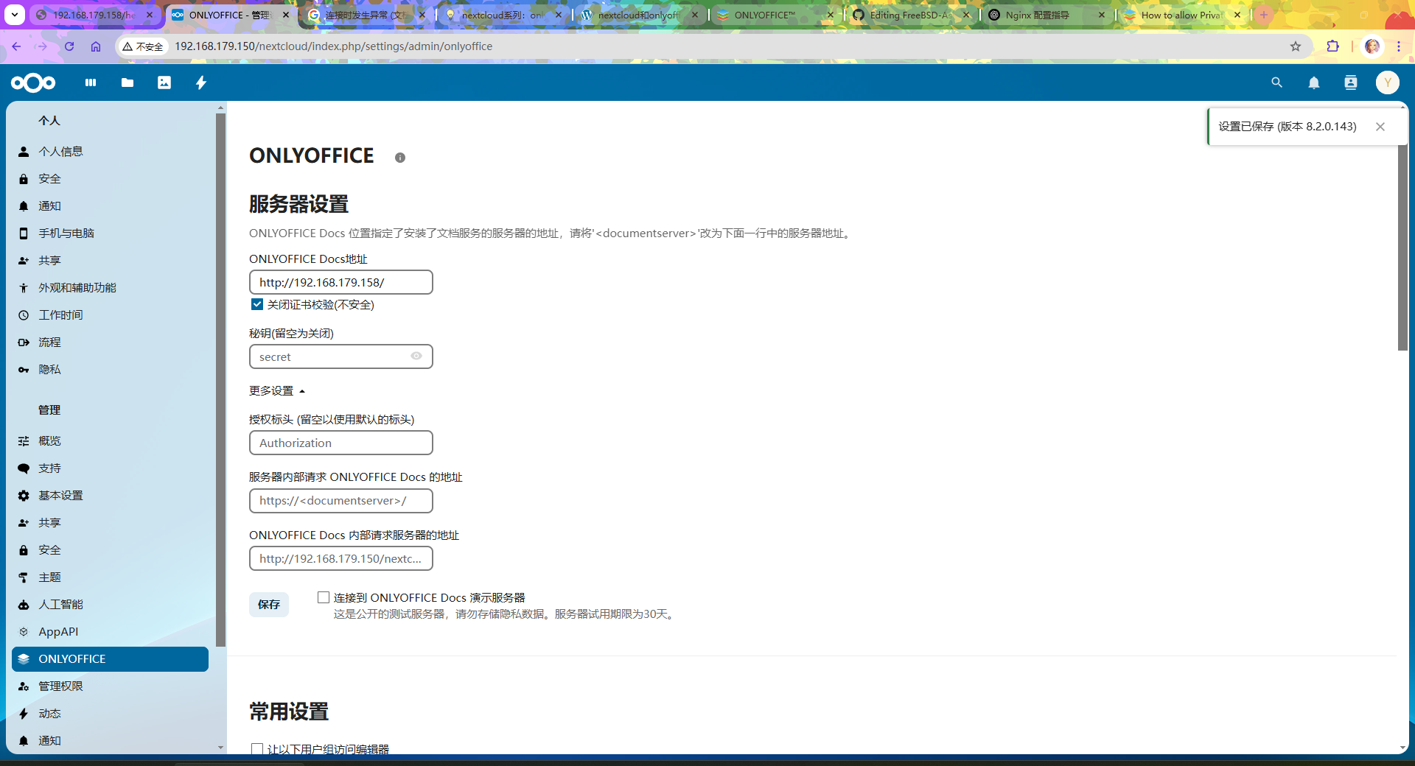The height and width of the screenshot is (766, 1415).
Task: Open Chrome three-dot menu
Action: [1399, 46]
